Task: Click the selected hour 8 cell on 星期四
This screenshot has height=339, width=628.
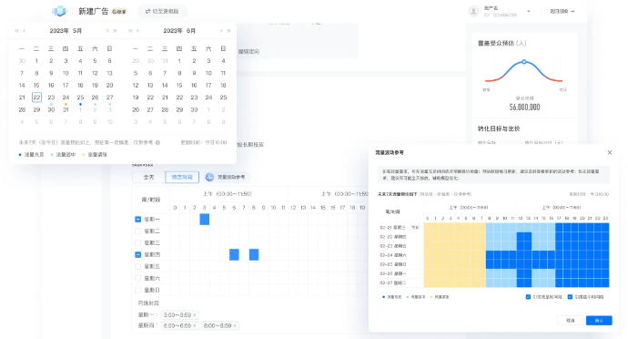Action: (254, 254)
